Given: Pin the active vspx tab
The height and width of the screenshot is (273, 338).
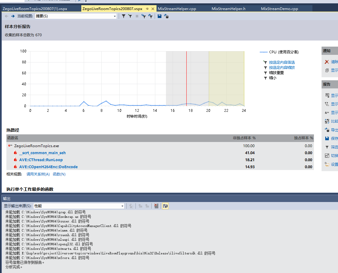Looking at the screenshot, I should pos(147,9).
